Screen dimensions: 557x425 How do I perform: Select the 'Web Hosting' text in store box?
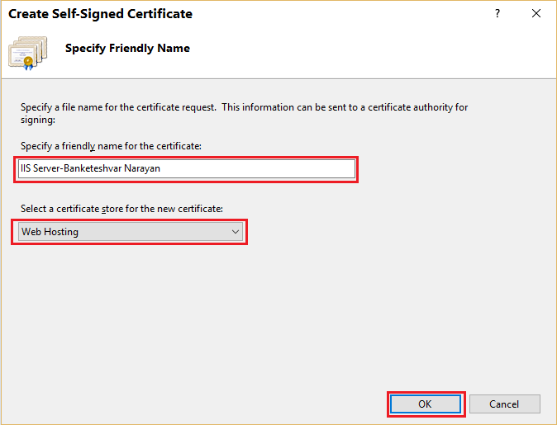(50, 232)
